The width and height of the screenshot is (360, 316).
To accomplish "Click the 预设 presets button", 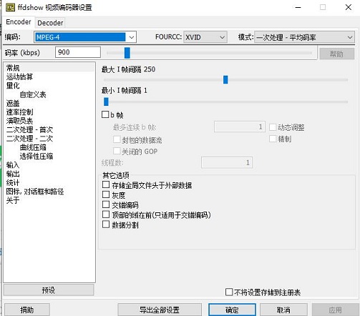I will [x=49, y=290].
